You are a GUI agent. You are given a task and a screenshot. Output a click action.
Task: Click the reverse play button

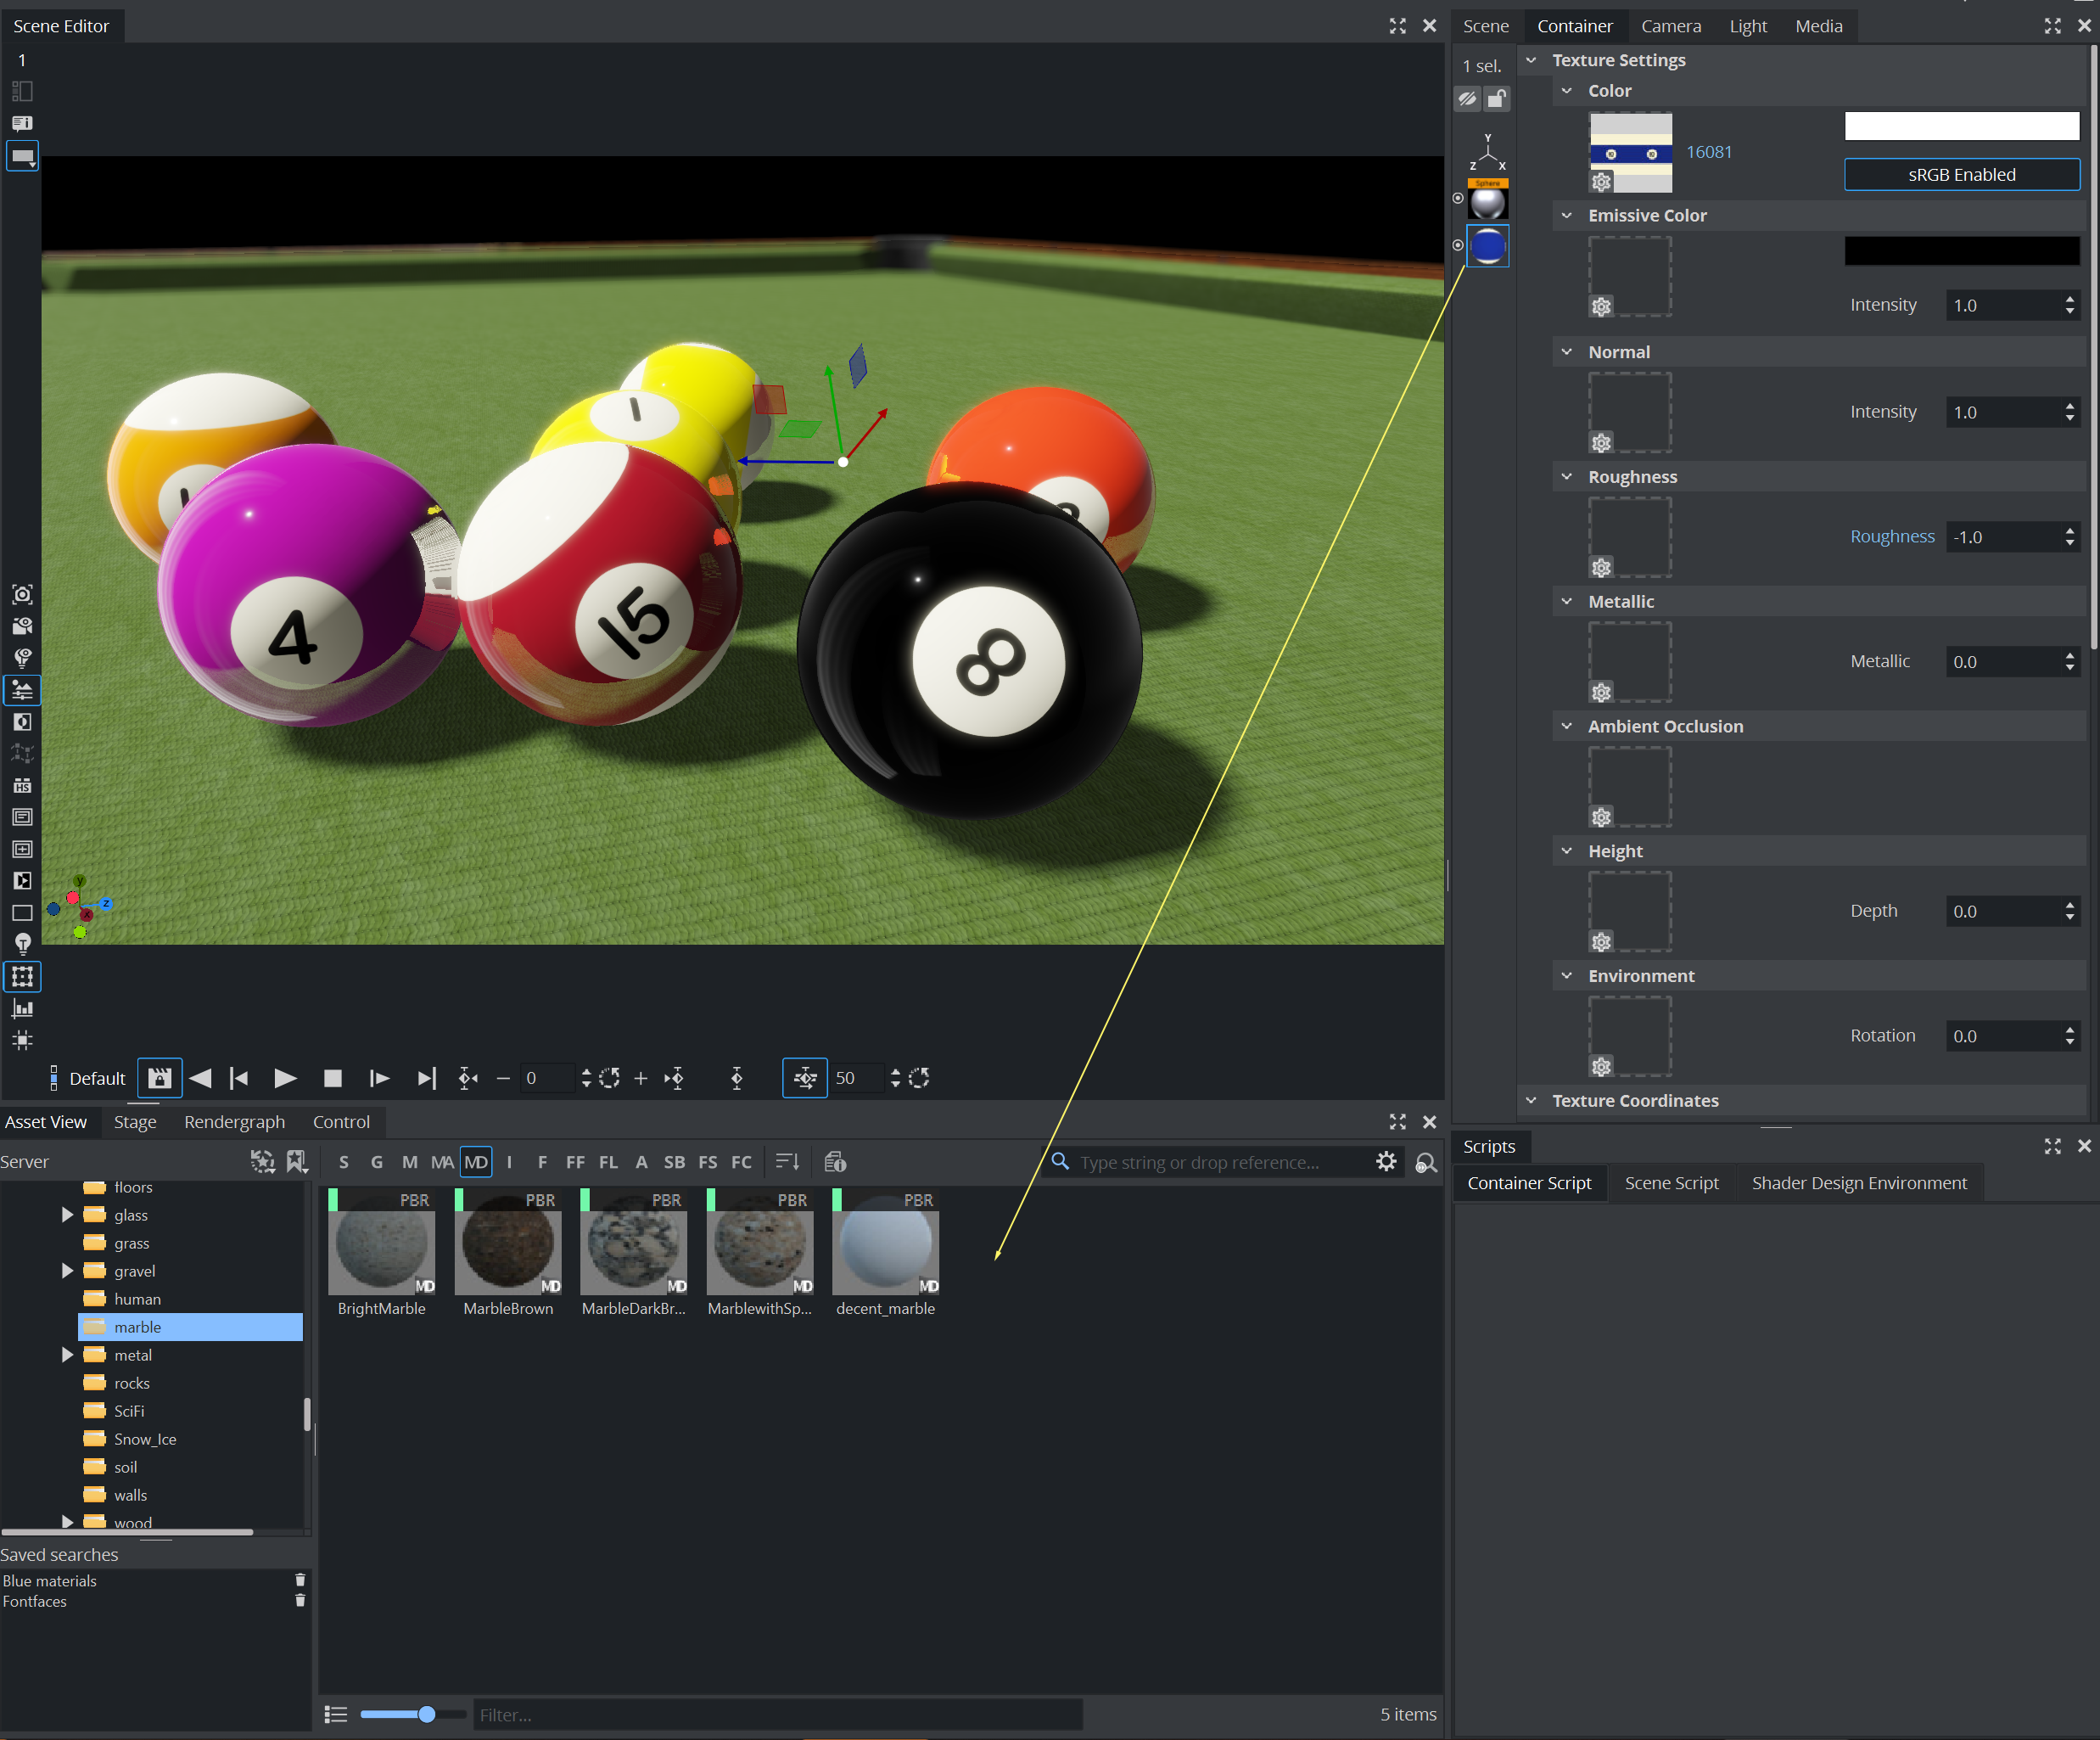coord(200,1078)
